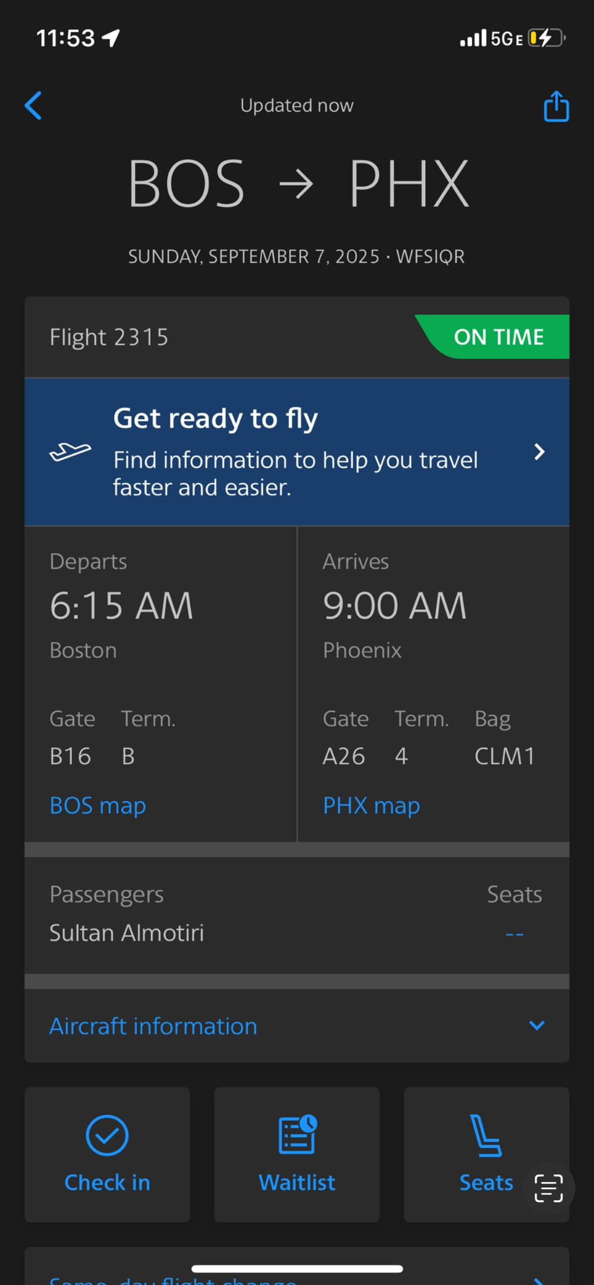Tap the airplane icon in banner
The width and height of the screenshot is (594, 1285).
70,452
